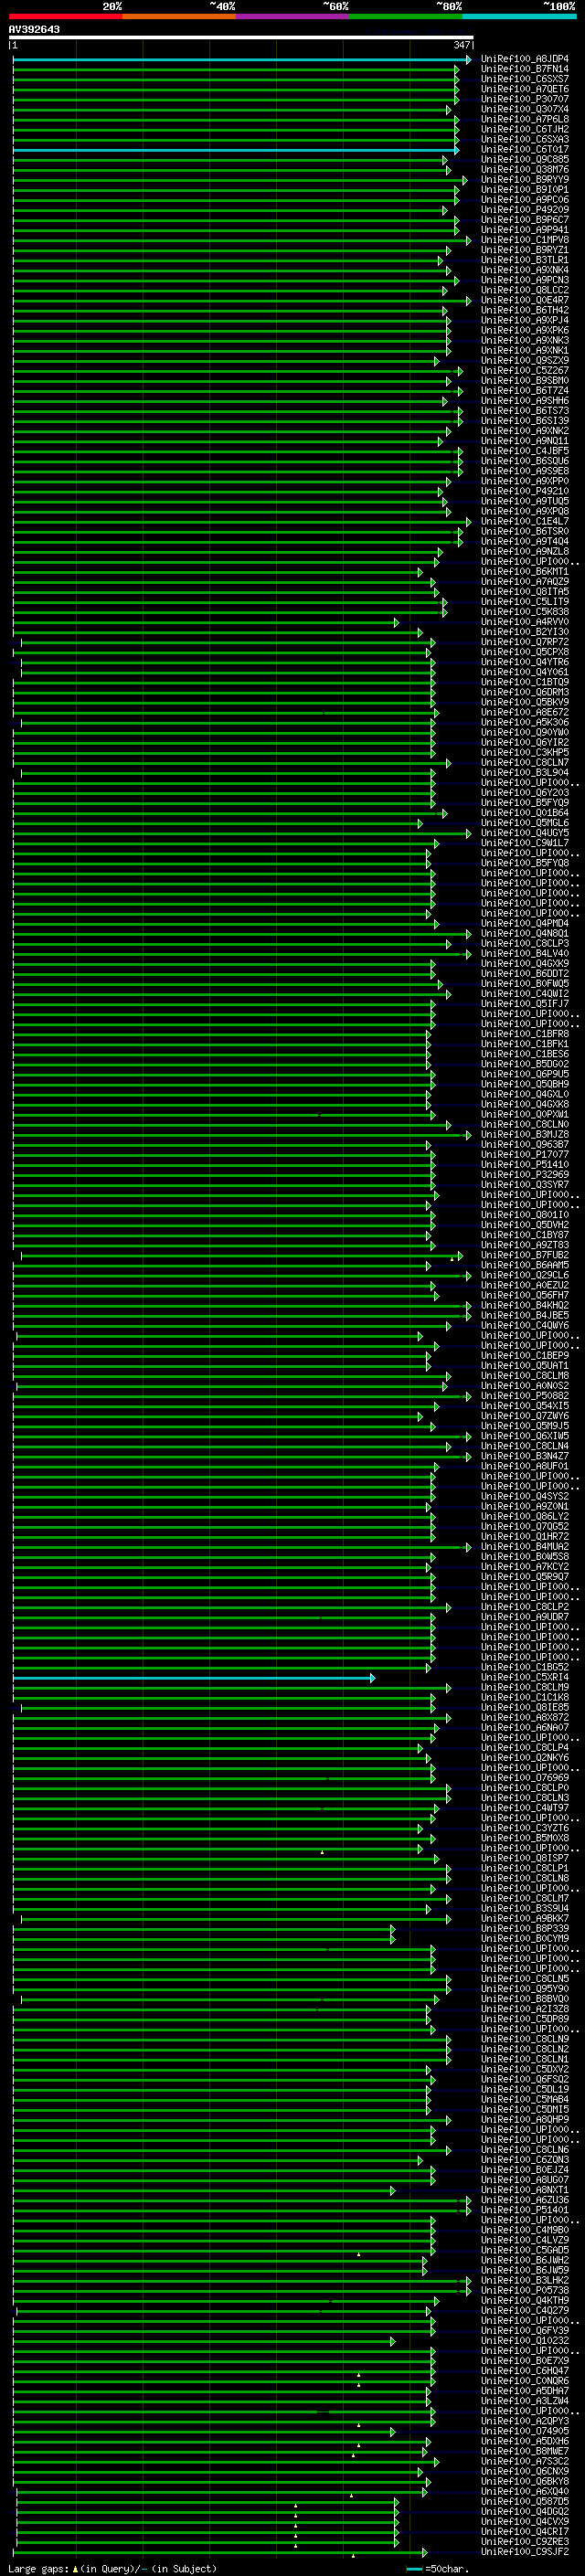
Task: Click label UniRef100_B7FUB2
Action: point(524,1255)
